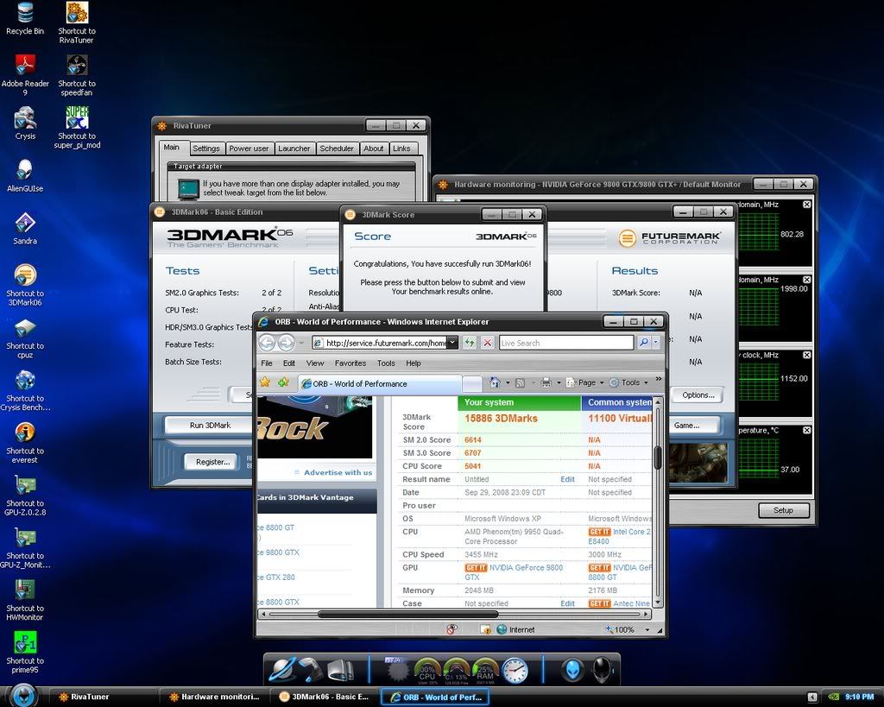Click the IE address bar URL field
The height and width of the screenshot is (707, 884).
pos(380,343)
